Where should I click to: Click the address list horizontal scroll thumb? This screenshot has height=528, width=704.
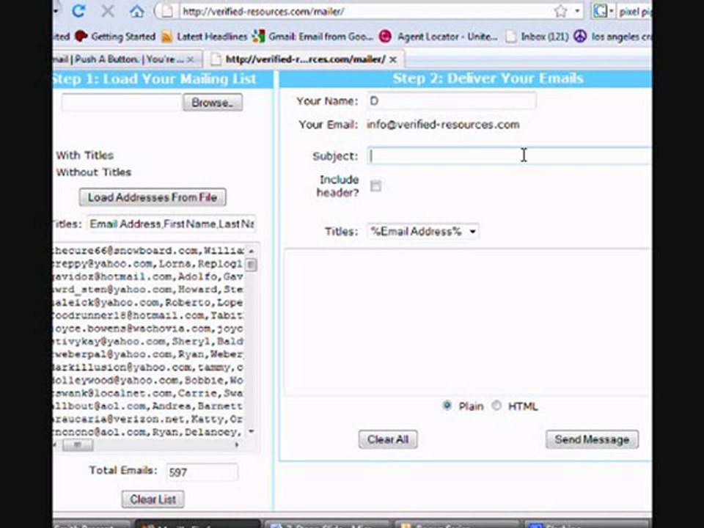[x=78, y=444]
